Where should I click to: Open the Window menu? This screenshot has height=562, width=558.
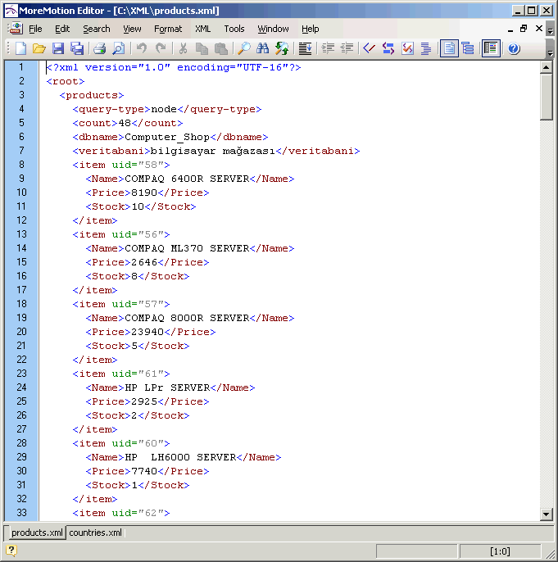pos(273,29)
